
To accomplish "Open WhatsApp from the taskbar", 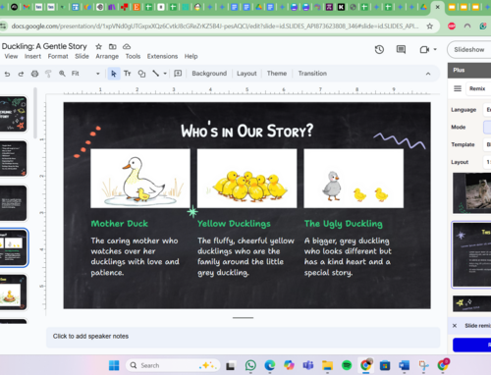I will (x=250, y=365).
